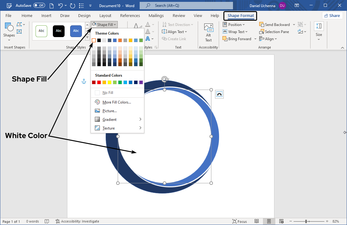Pick the white theme color swatch

pos(94,40)
